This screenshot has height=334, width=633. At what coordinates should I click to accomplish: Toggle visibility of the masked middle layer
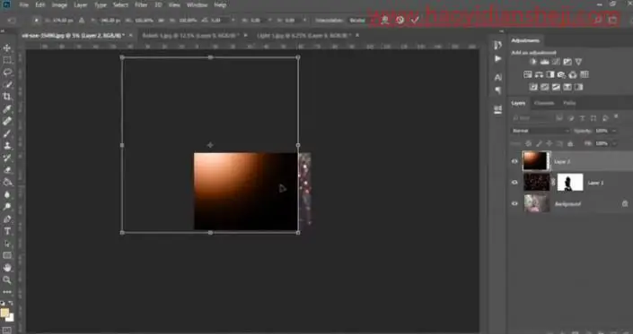pos(514,183)
